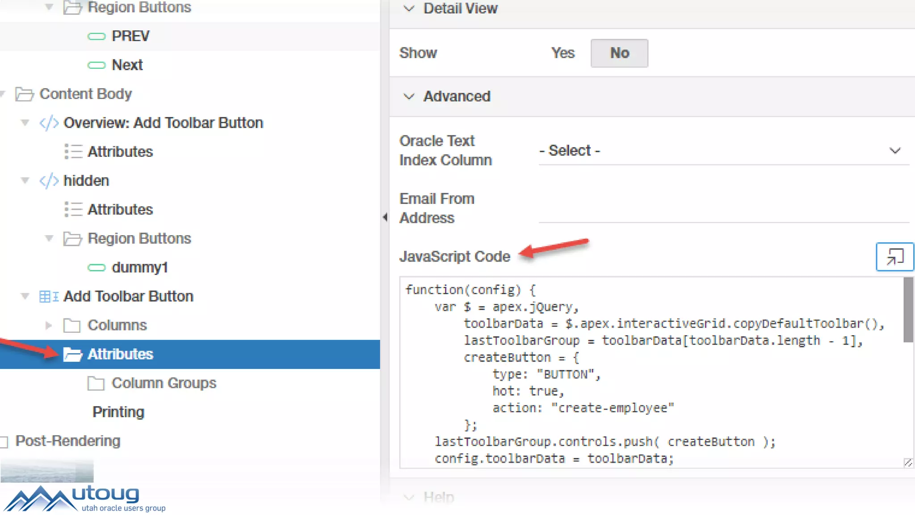Select the Printing tree item
915x515 pixels.
point(118,412)
